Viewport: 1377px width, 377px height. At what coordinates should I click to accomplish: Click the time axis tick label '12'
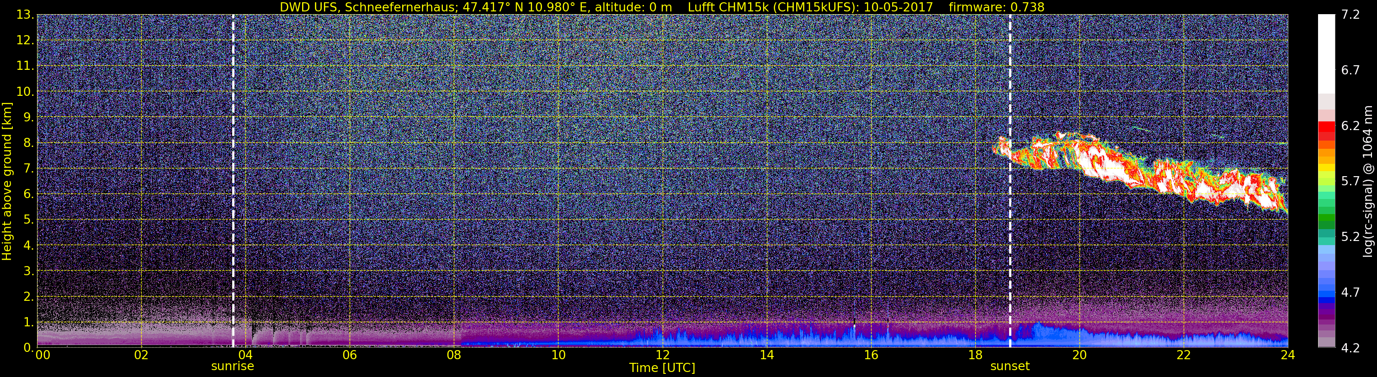coord(662,355)
